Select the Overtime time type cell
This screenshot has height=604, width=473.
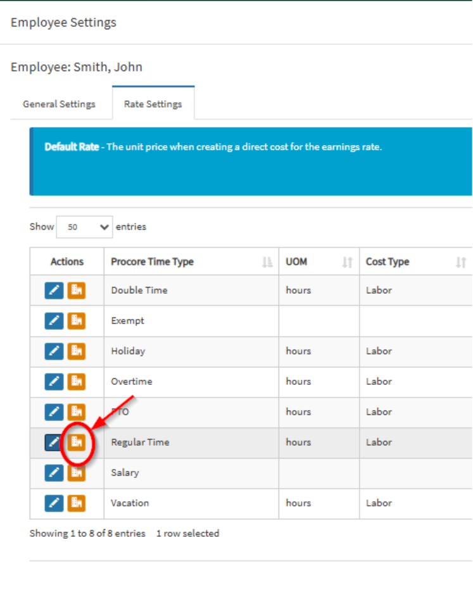tap(191, 382)
